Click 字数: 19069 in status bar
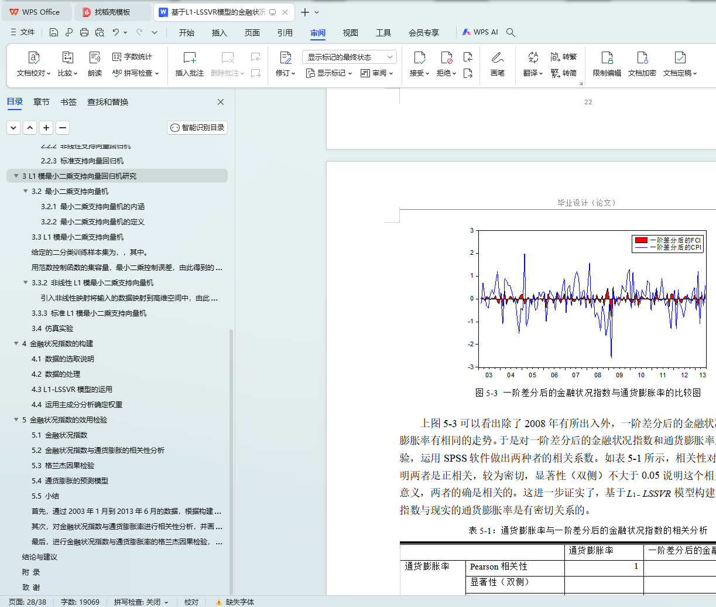Screen dimensions: 716x607 [x=80, y=602]
